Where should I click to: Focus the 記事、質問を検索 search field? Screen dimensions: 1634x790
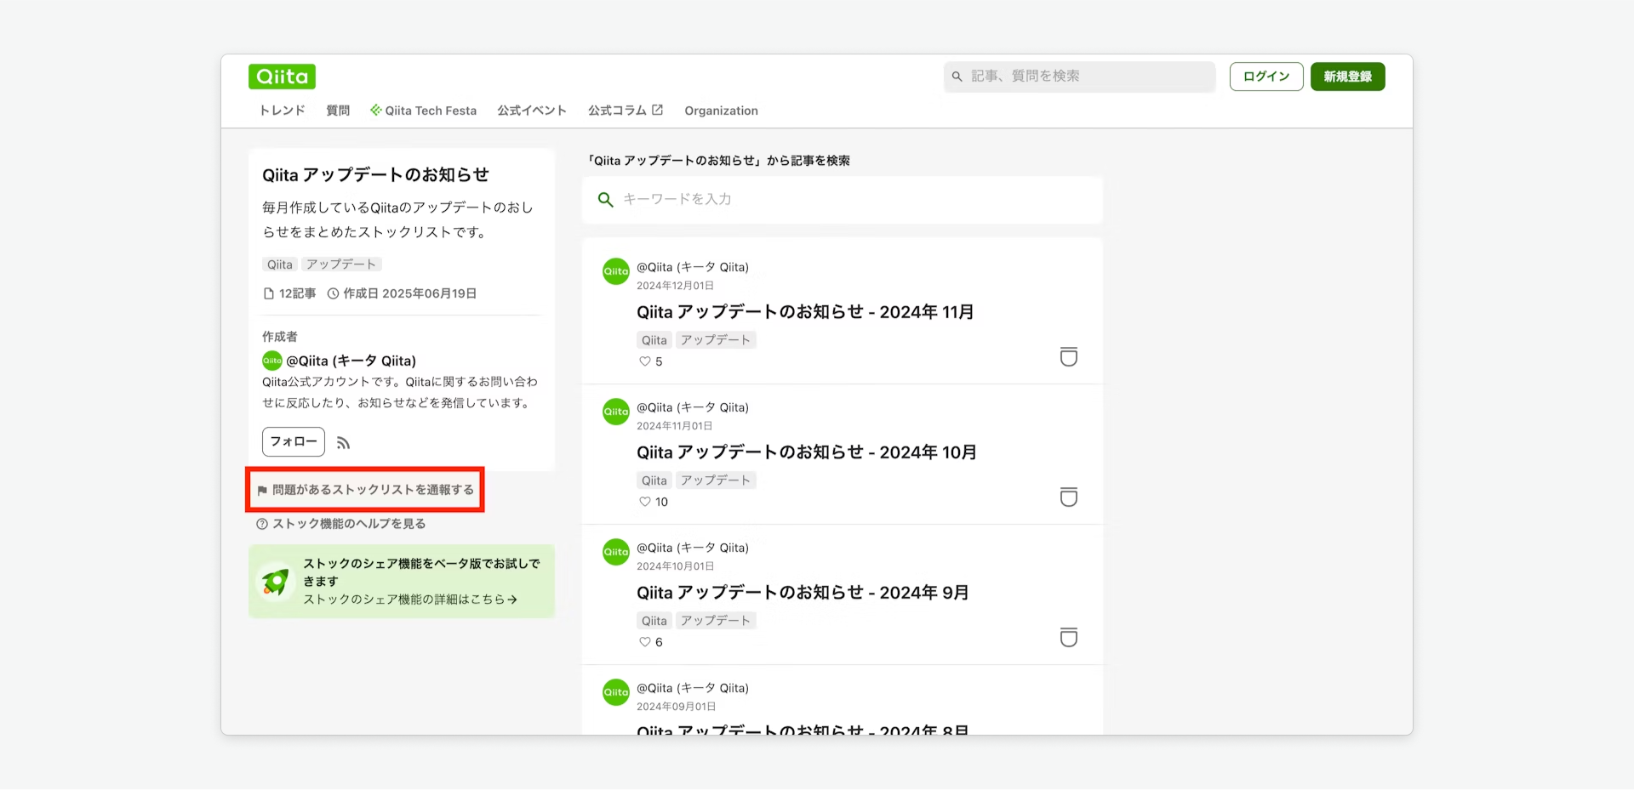click(1079, 77)
